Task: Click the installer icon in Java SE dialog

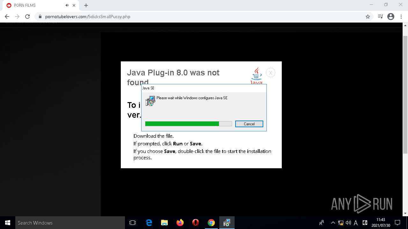Action: 150,101
